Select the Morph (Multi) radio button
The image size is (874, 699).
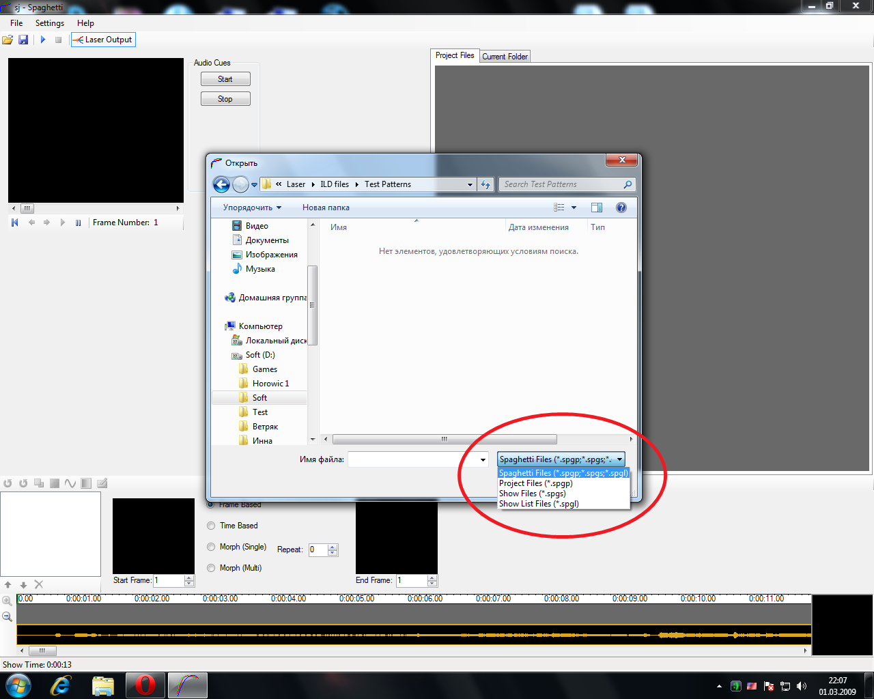coord(211,568)
